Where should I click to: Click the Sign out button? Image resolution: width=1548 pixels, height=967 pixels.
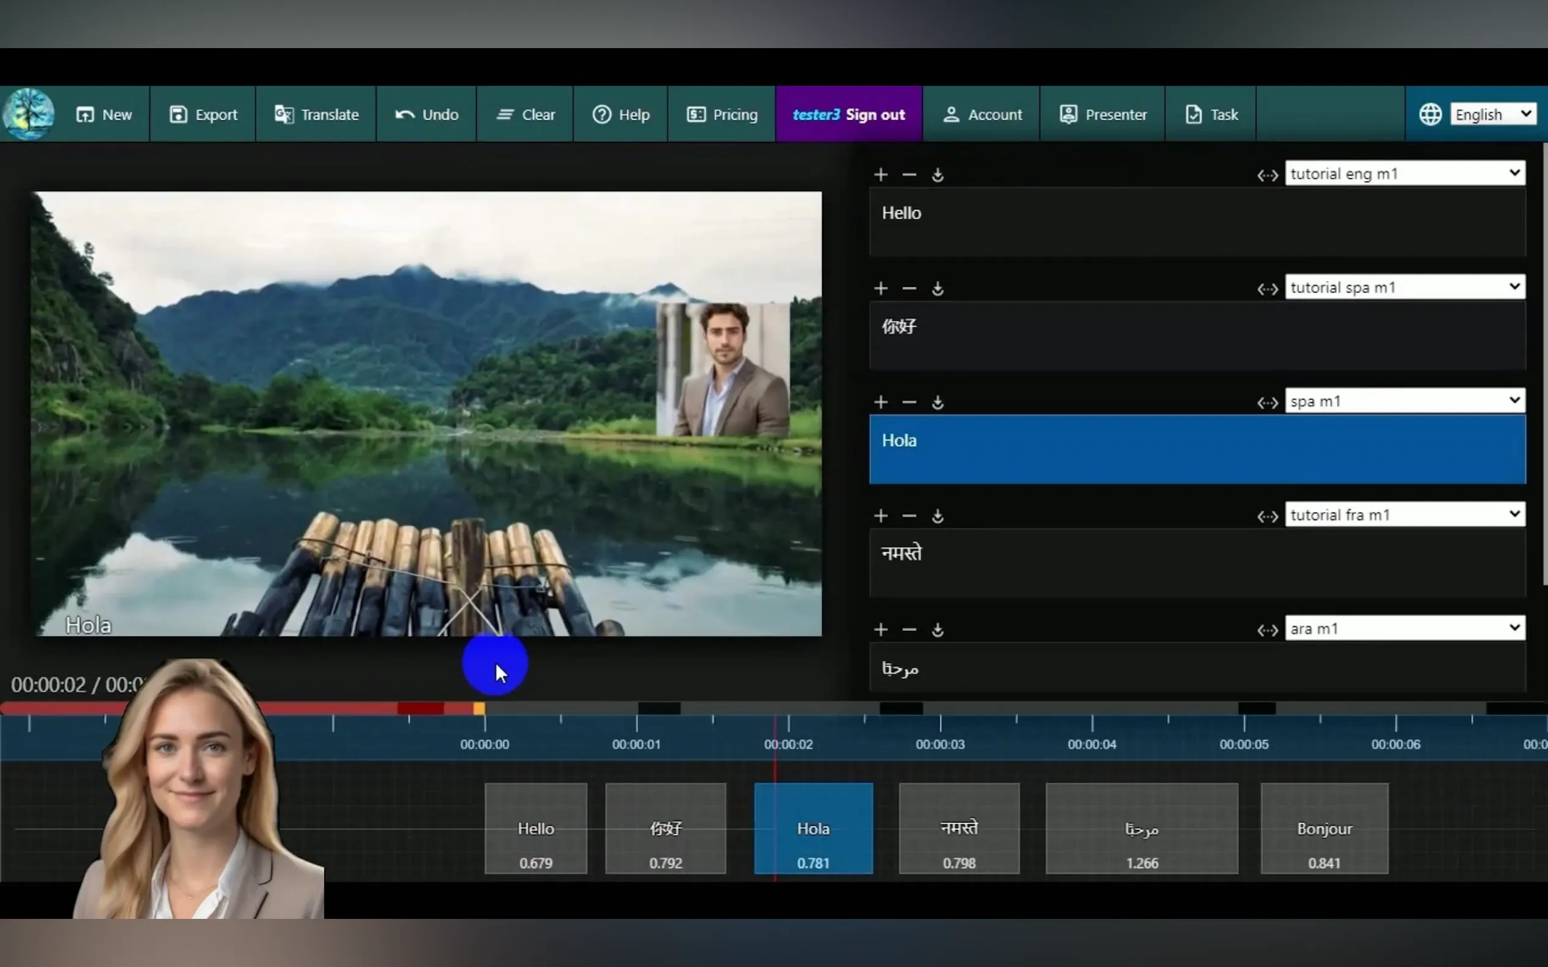point(875,114)
